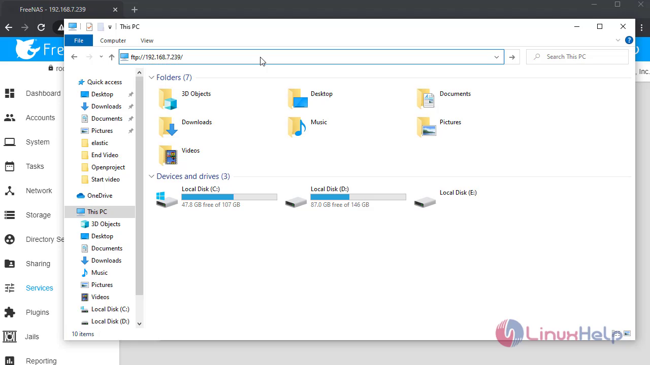
Task: Select pinned Desktop under Quick access
Action: point(102,94)
